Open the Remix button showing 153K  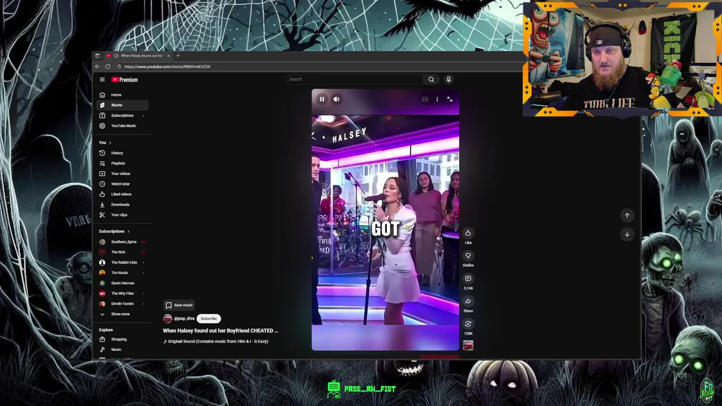click(468, 324)
